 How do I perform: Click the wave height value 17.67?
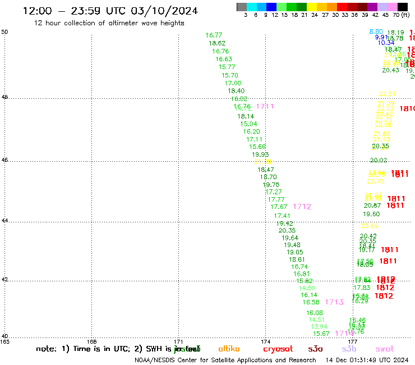point(279,207)
